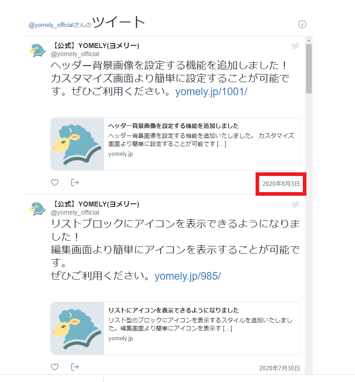355x382 pixels.
Task: Click the 2020年8月3日 timestamp
Action: coord(281,184)
